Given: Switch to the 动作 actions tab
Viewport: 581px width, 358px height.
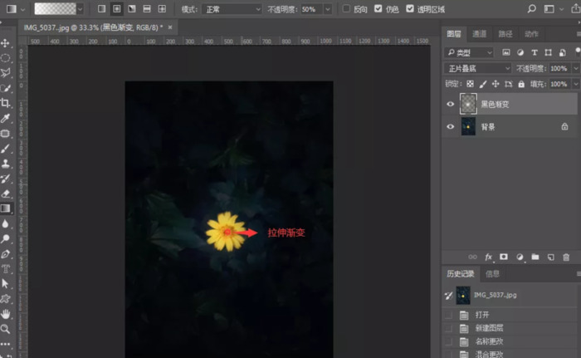Looking at the screenshot, I should pyautogui.click(x=531, y=34).
